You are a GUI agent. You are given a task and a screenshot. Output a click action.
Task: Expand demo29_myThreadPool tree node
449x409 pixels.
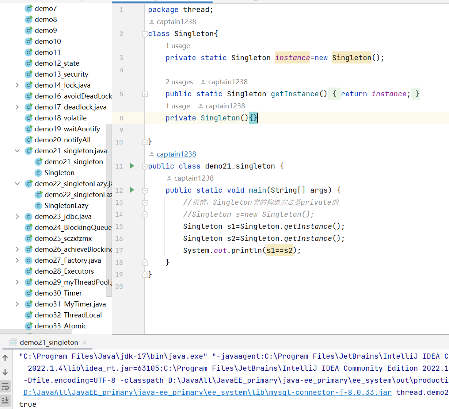[x=17, y=282]
